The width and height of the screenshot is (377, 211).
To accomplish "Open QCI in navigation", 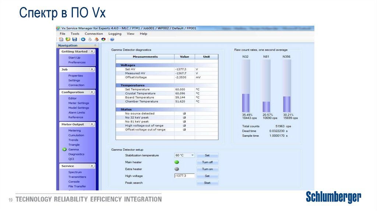I will 71,159.
